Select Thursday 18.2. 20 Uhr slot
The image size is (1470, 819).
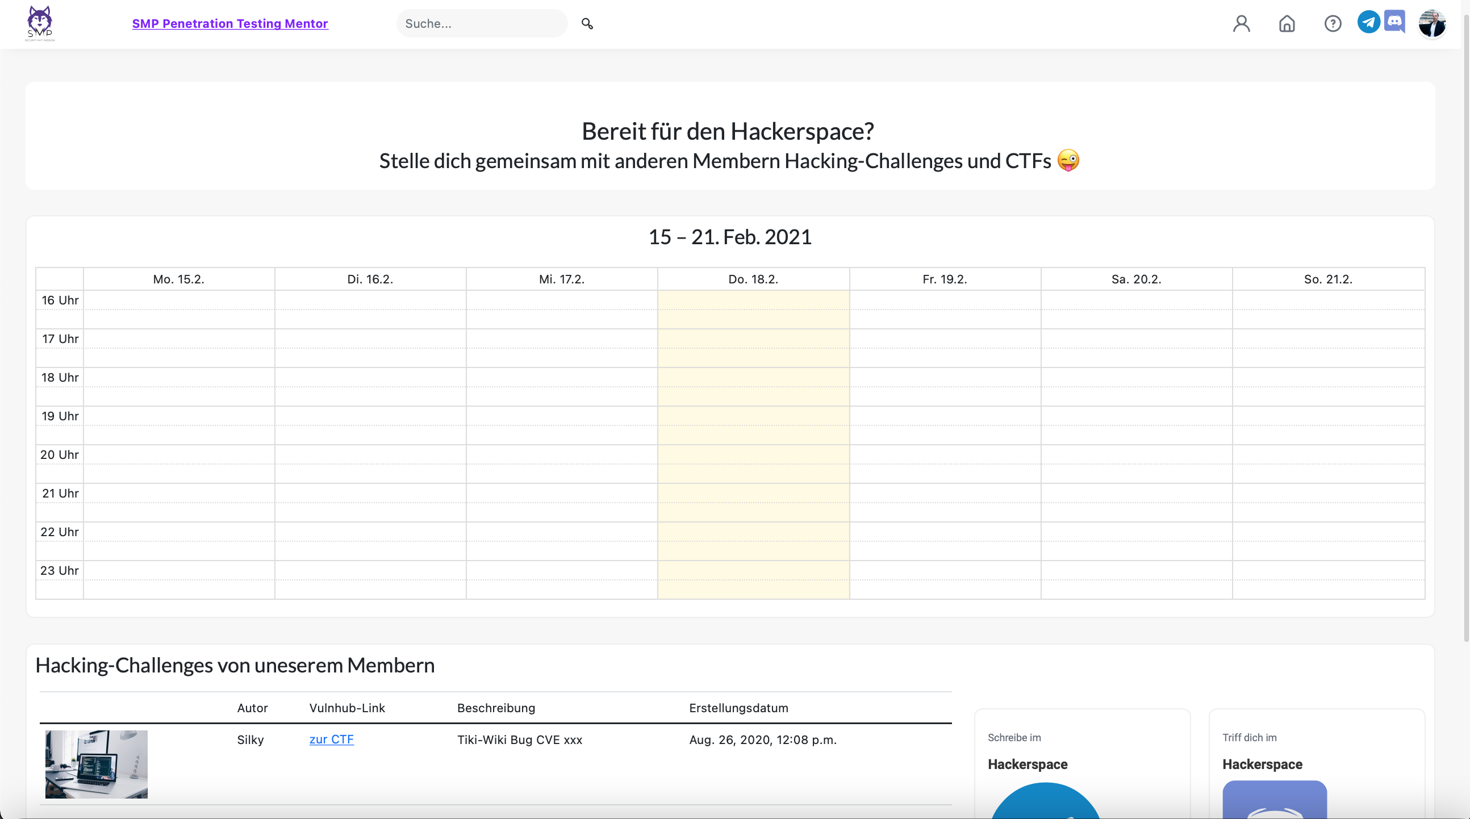pos(753,455)
